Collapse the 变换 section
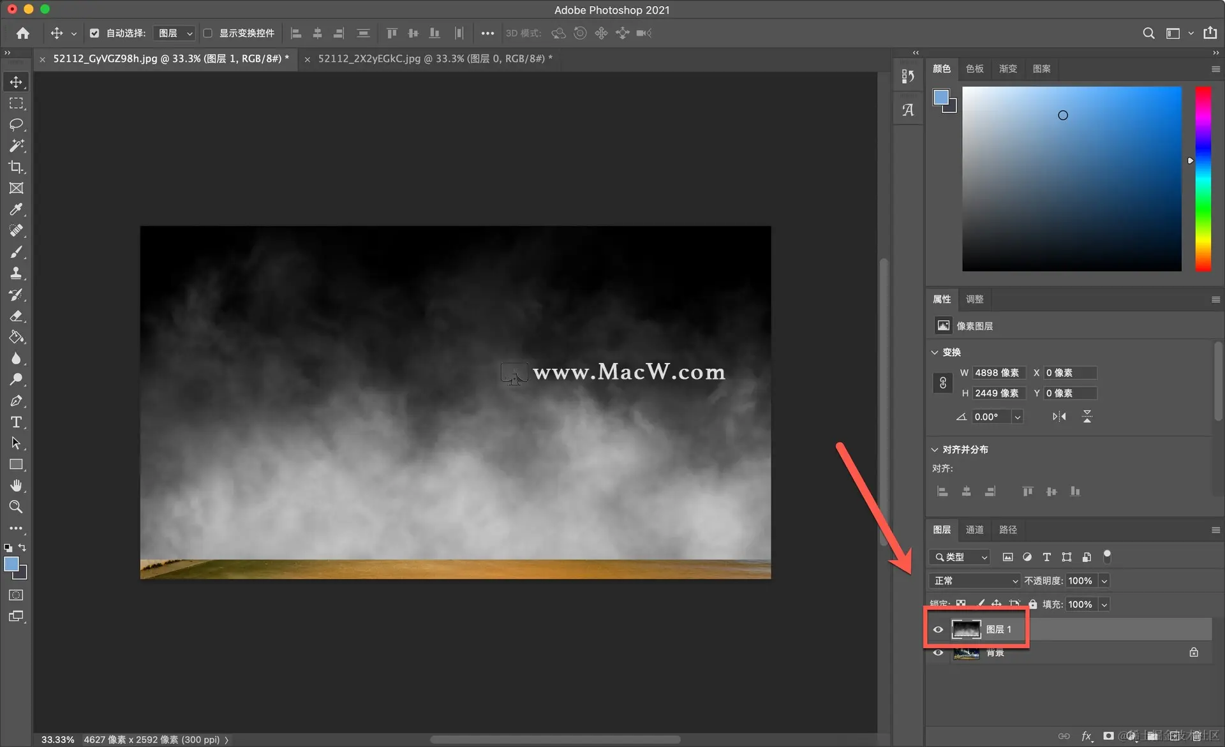Viewport: 1225px width, 747px height. click(935, 352)
